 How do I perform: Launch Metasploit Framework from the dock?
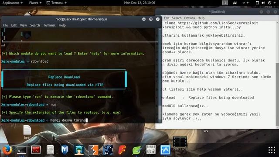point(65,150)
